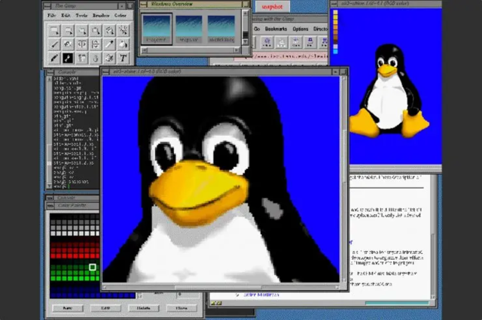Viewport: 482px width, 320px height.
Task: Click Edit in the Color Palette dialog
Action: (105, 308)
